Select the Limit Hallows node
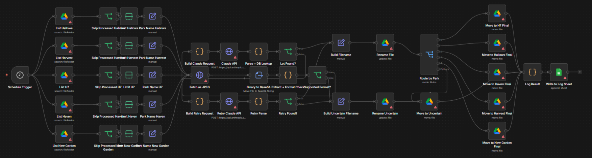The height and width of the screenshot is (158, 592). 129,16
